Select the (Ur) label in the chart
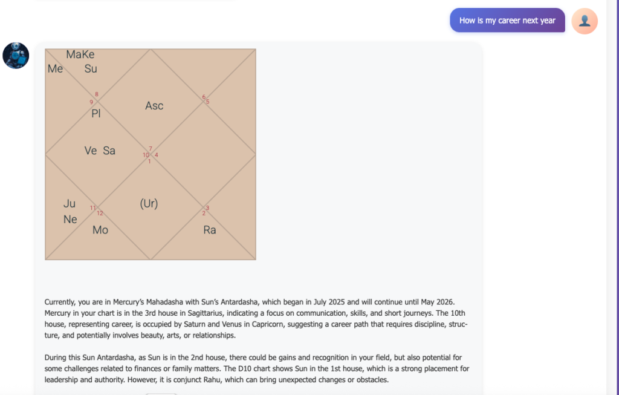 [149, 204]
